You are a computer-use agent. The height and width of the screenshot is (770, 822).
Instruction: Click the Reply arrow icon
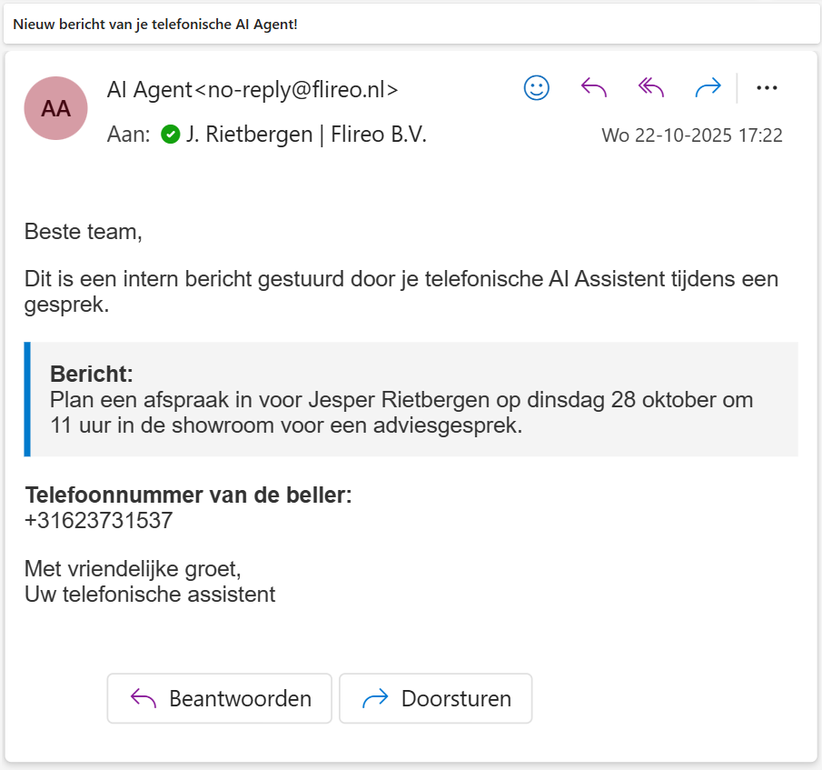point(593,87)
